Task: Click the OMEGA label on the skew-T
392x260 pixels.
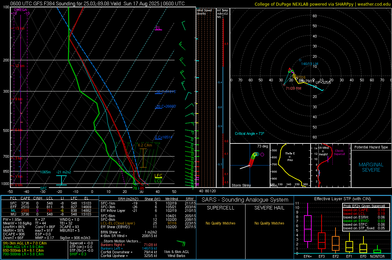Action: point(21,10)
